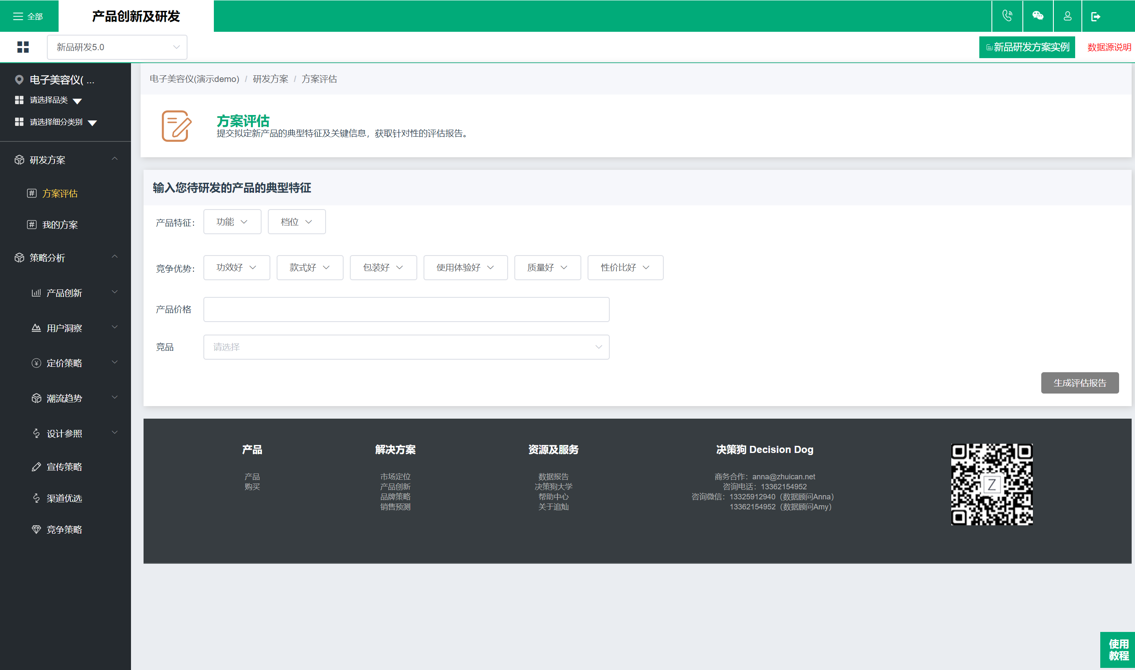Screen dimensions: 1135x670
Task: Collapse the 研发方案 section chevron
Action: click(115, 159)
